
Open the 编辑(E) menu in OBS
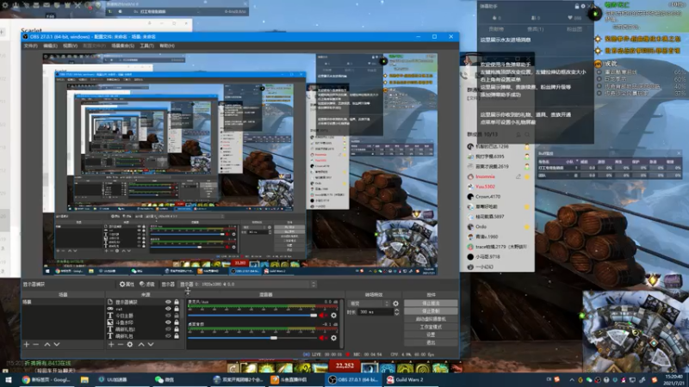click(50, 46)
